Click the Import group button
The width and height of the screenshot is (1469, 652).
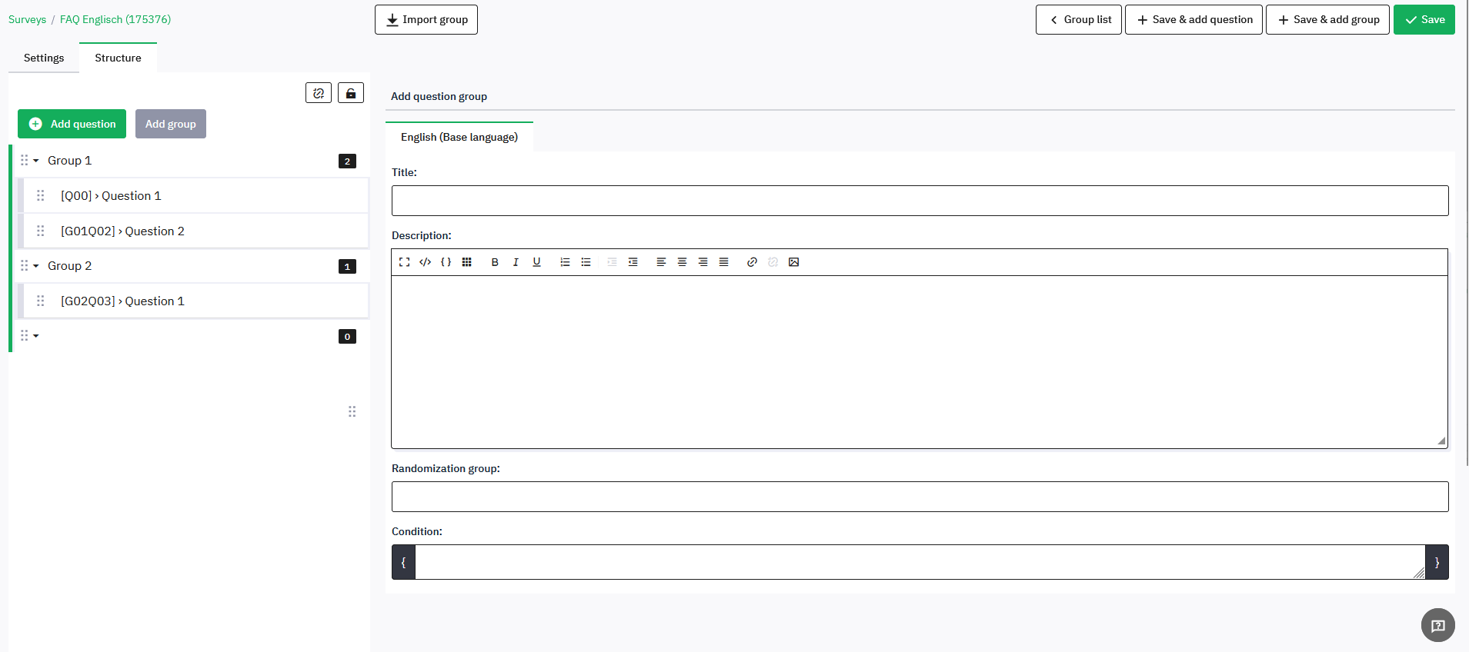point(426,19)
